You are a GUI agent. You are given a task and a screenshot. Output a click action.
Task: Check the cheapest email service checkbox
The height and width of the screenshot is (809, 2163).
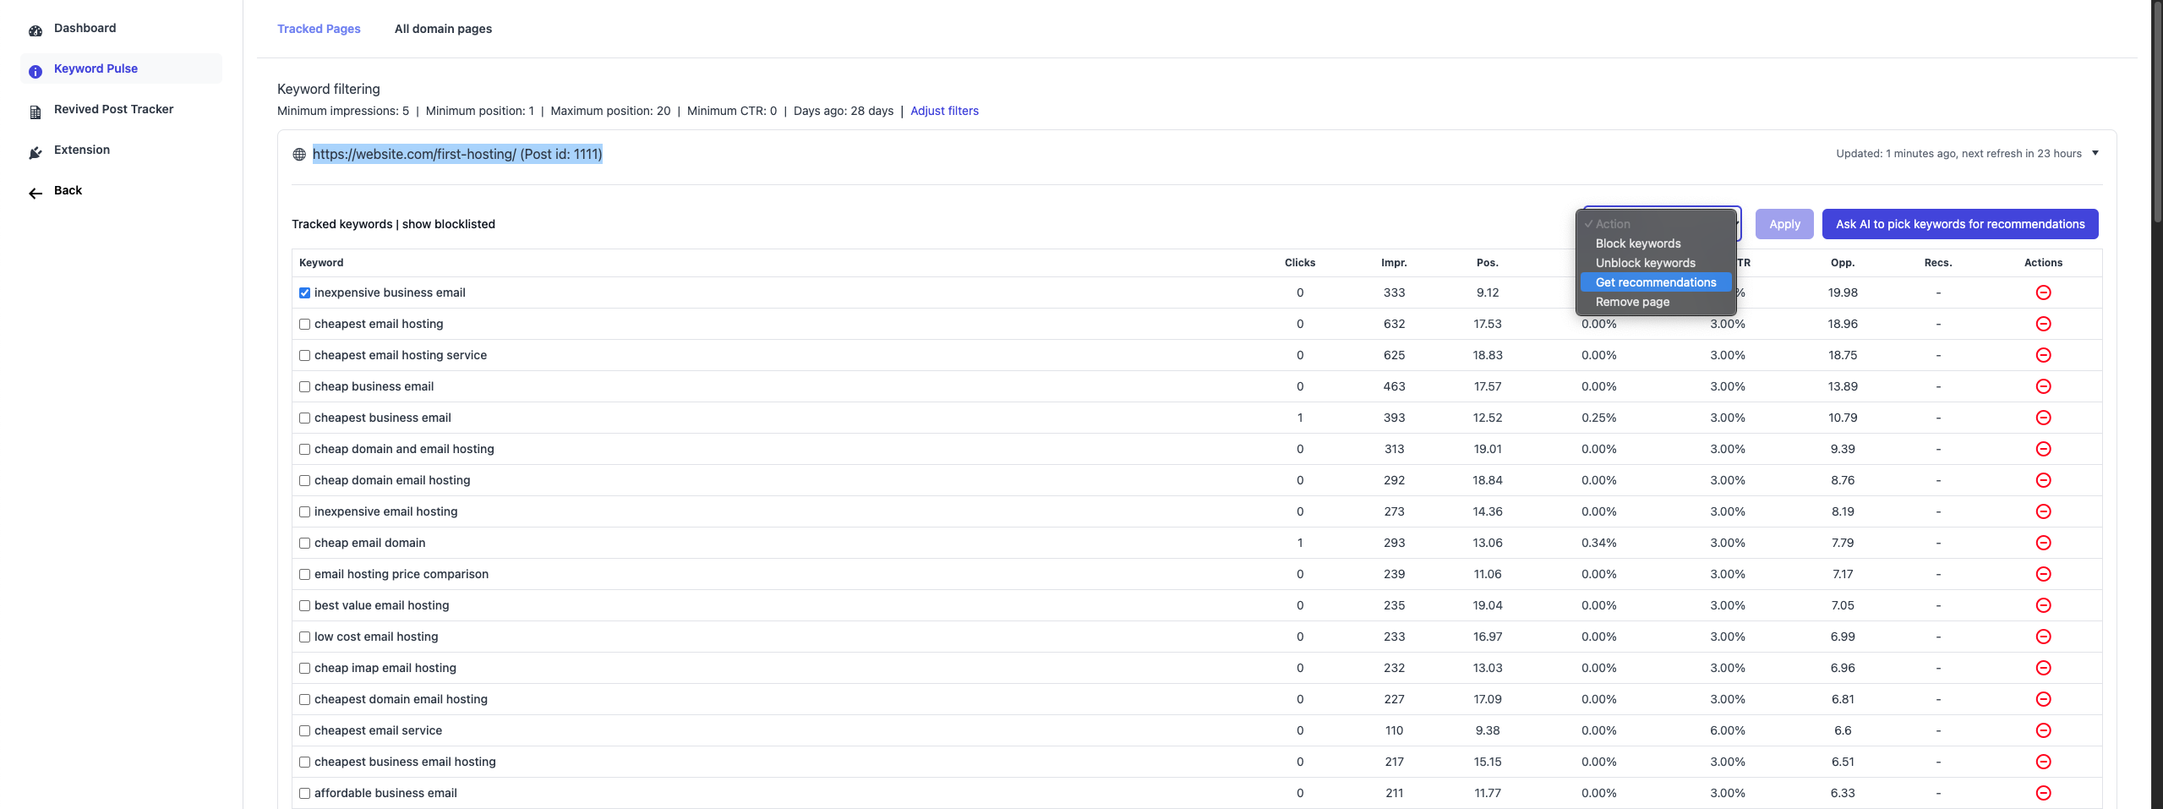(305, 731)
